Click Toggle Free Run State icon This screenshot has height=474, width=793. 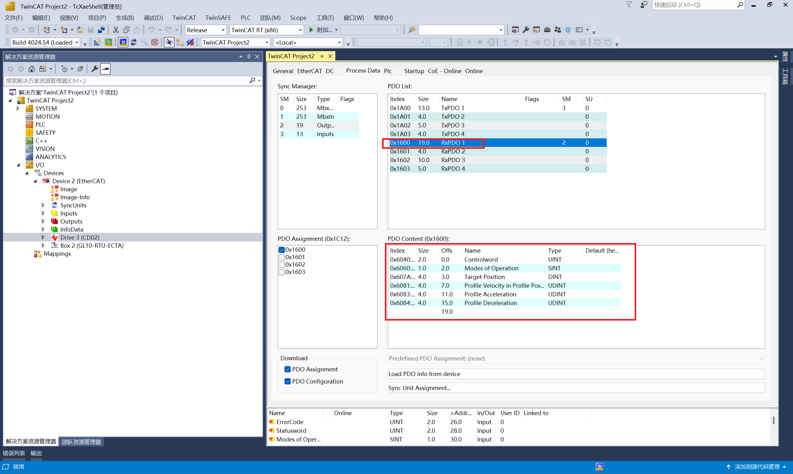tap(155, 42)
